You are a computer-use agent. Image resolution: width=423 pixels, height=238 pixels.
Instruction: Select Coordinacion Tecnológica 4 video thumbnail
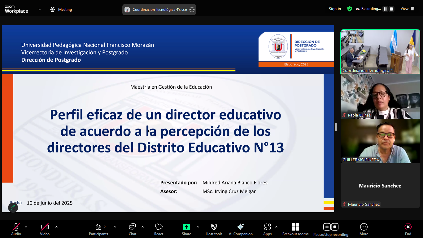click(x=380, y=52)
